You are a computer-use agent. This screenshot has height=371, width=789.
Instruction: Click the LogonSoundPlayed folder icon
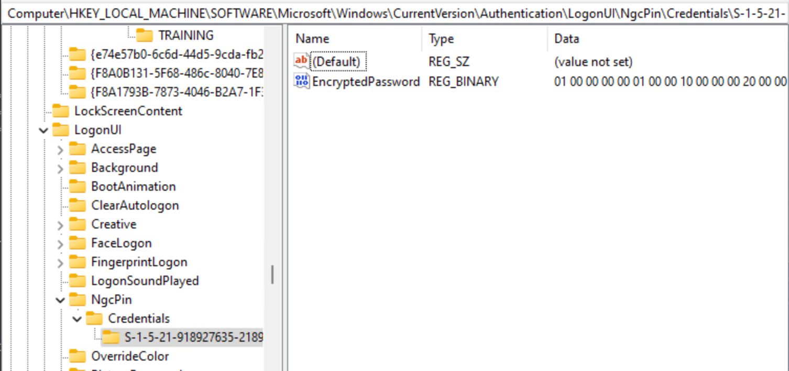(x=77, y=280)
